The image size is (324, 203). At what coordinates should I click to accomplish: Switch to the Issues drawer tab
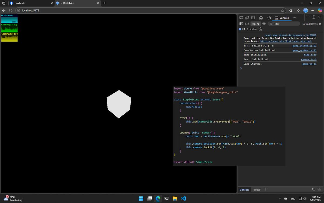click(x=257, y=190)
